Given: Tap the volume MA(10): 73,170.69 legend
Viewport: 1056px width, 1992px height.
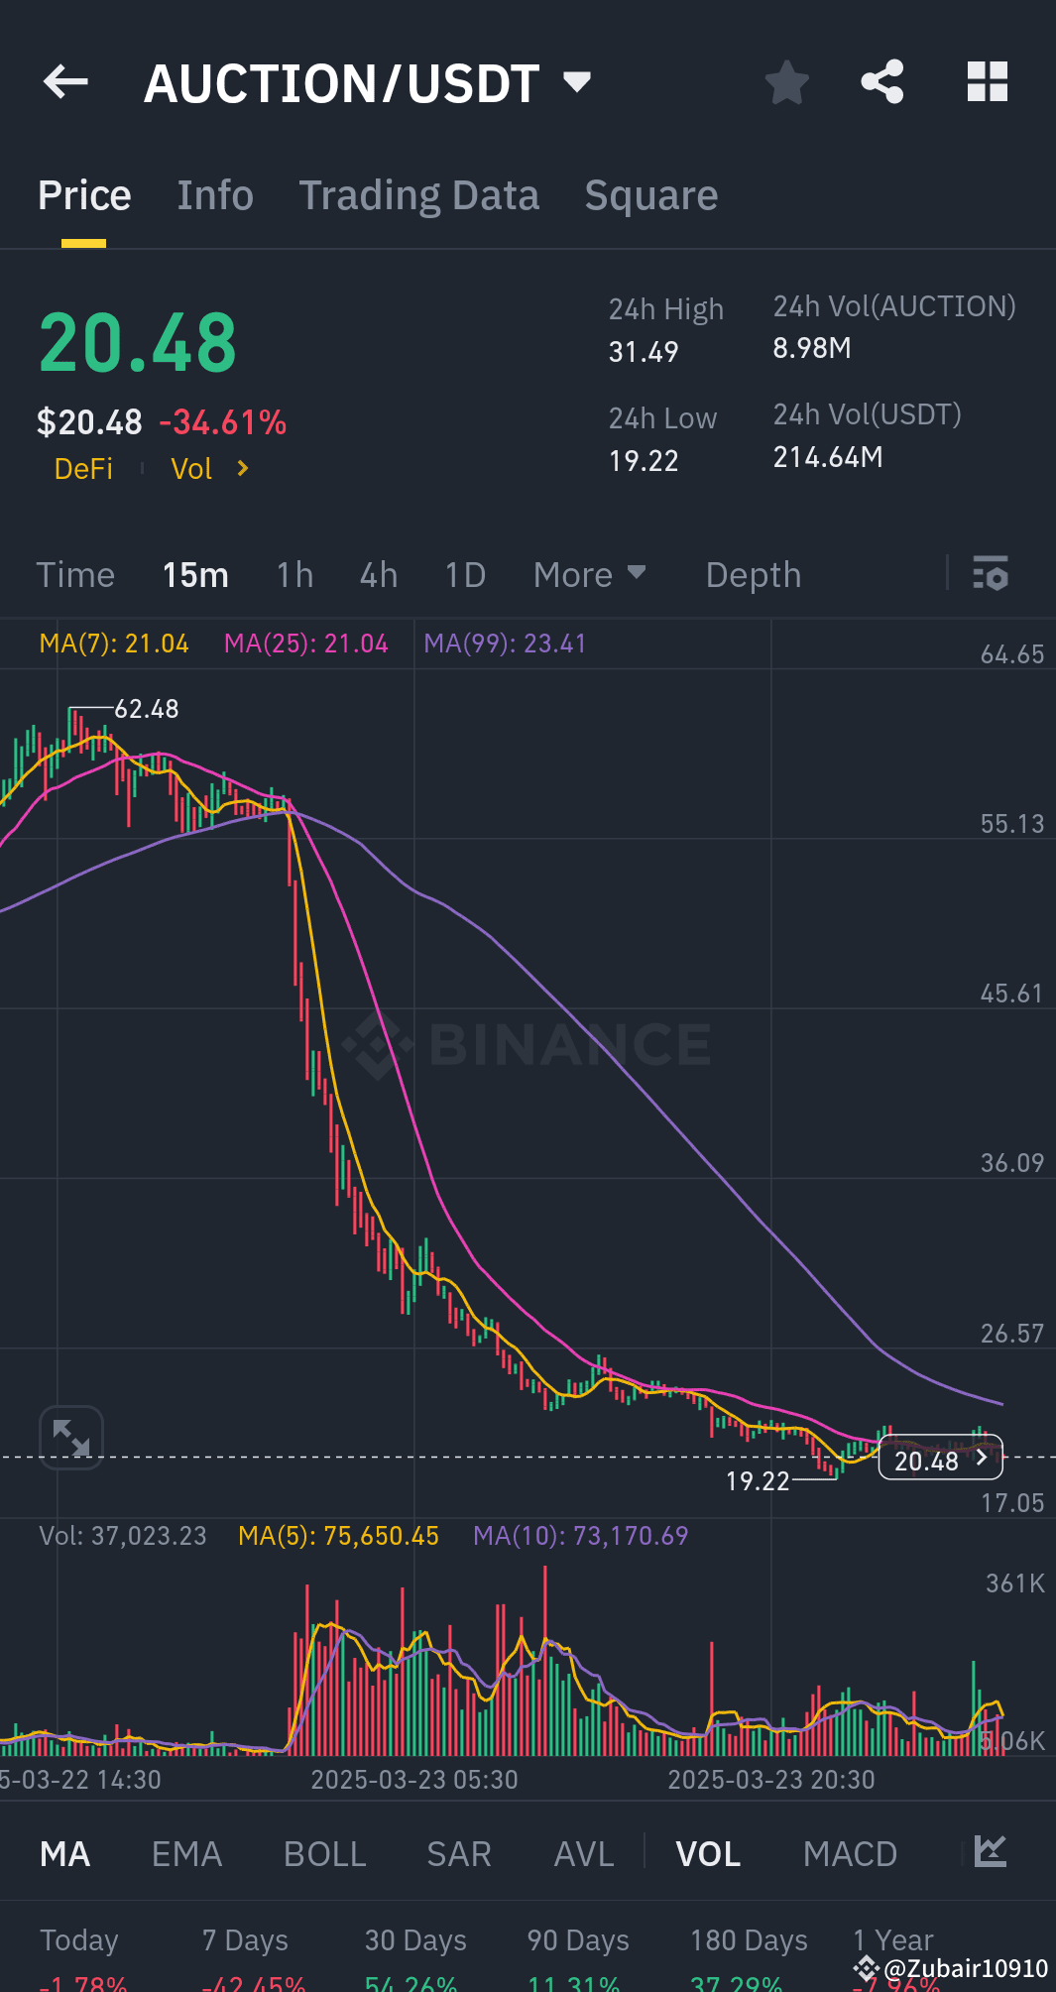Looking at the screenshot, I should point(580,1536).
